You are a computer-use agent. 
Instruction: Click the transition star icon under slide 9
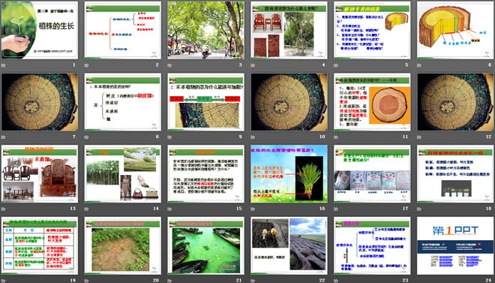pos(169,137)
